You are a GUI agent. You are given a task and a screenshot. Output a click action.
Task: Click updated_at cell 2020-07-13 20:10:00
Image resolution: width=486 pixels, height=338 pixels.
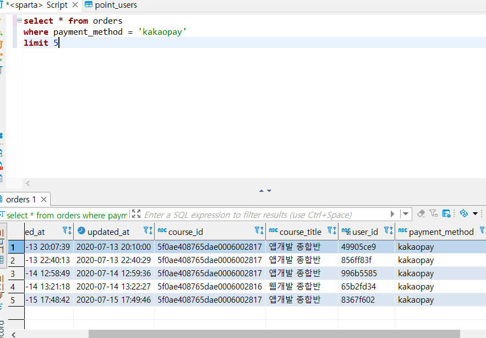pyautogui.click(x=114, y=247)
